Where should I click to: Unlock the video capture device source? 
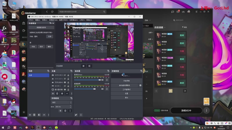[68, 75]
